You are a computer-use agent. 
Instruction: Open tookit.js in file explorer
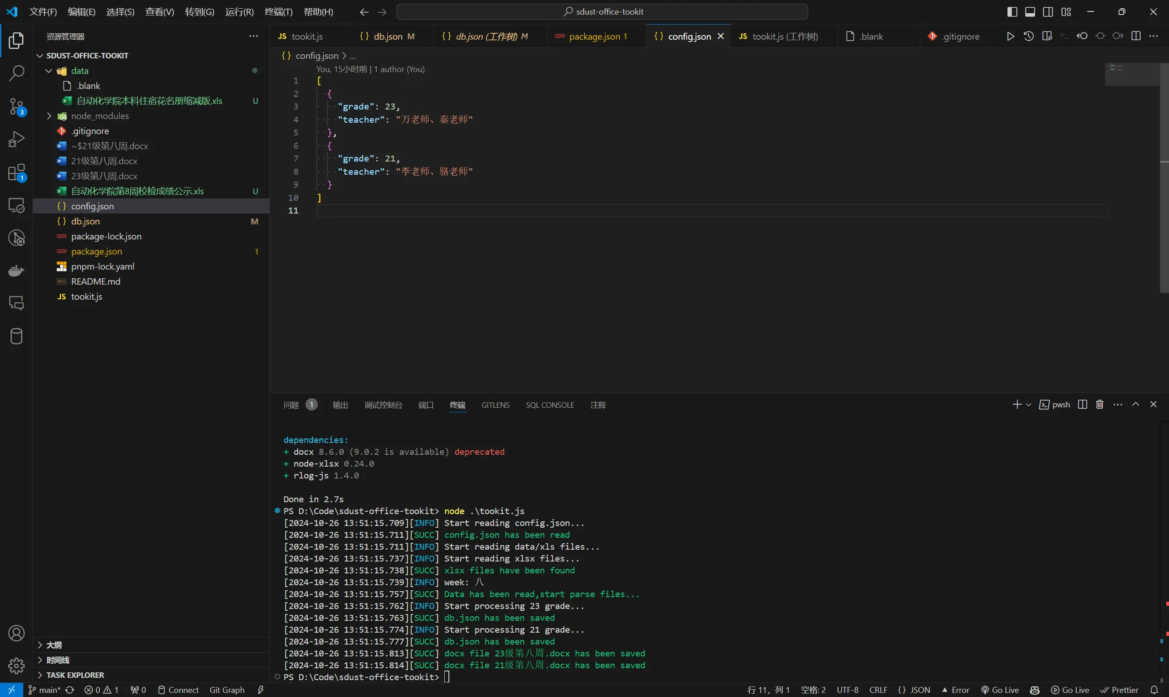pyautogui.click(x=151, y=296)
